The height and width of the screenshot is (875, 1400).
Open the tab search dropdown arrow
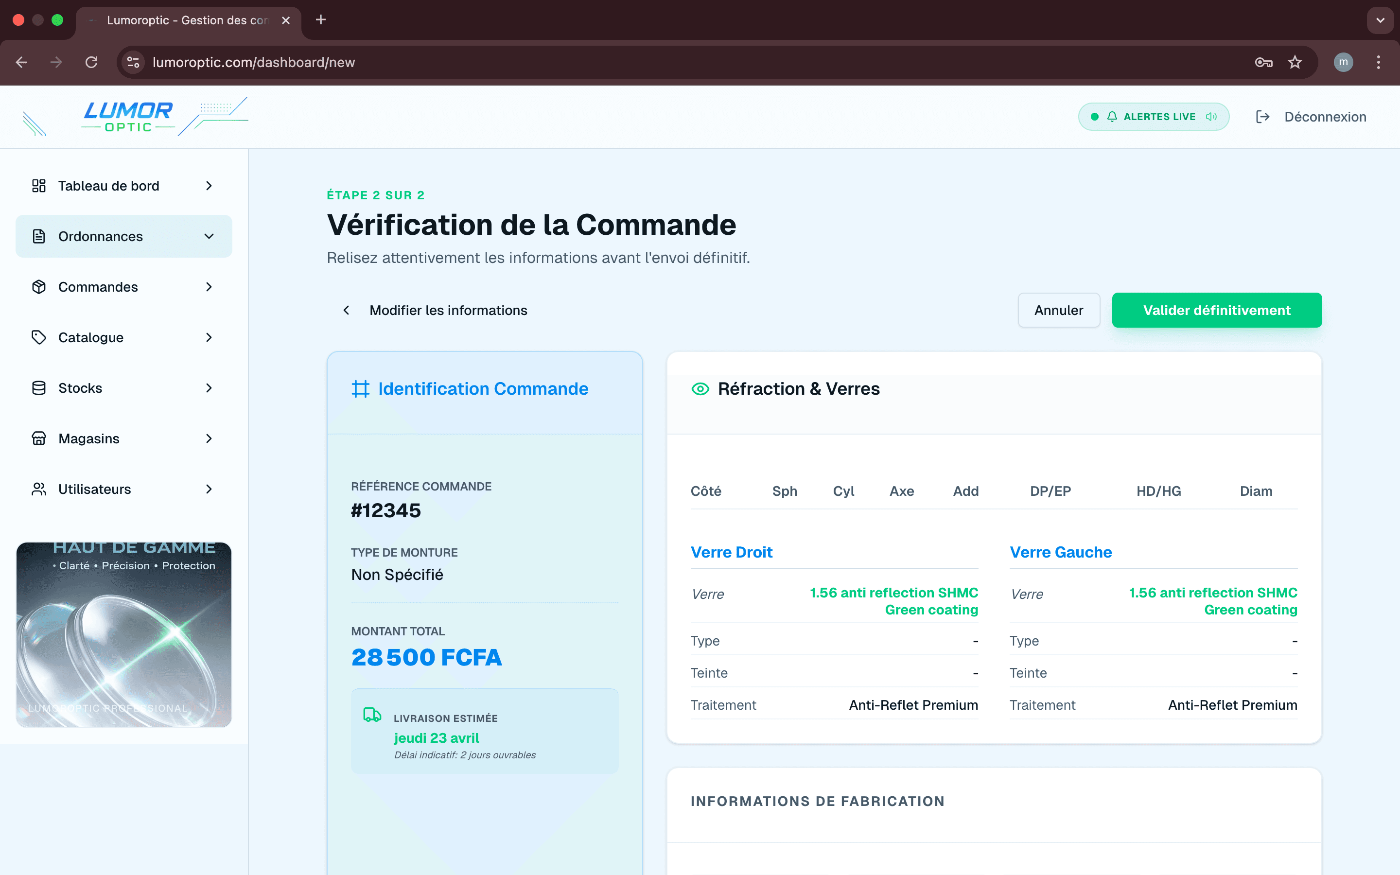1381,20
